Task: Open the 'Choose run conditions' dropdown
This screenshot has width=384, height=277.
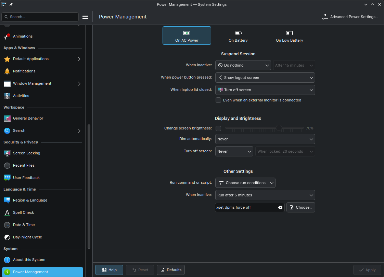Action: tap(245, 183)
